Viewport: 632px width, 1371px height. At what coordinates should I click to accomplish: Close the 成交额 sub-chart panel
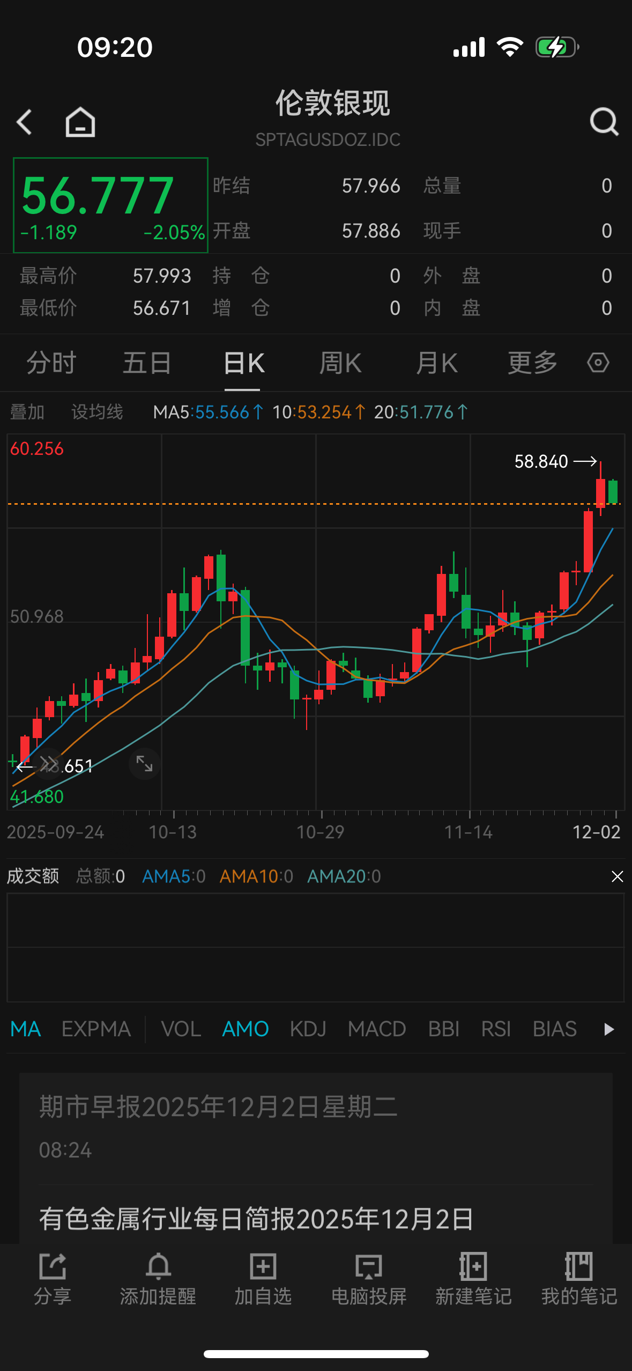617,876
